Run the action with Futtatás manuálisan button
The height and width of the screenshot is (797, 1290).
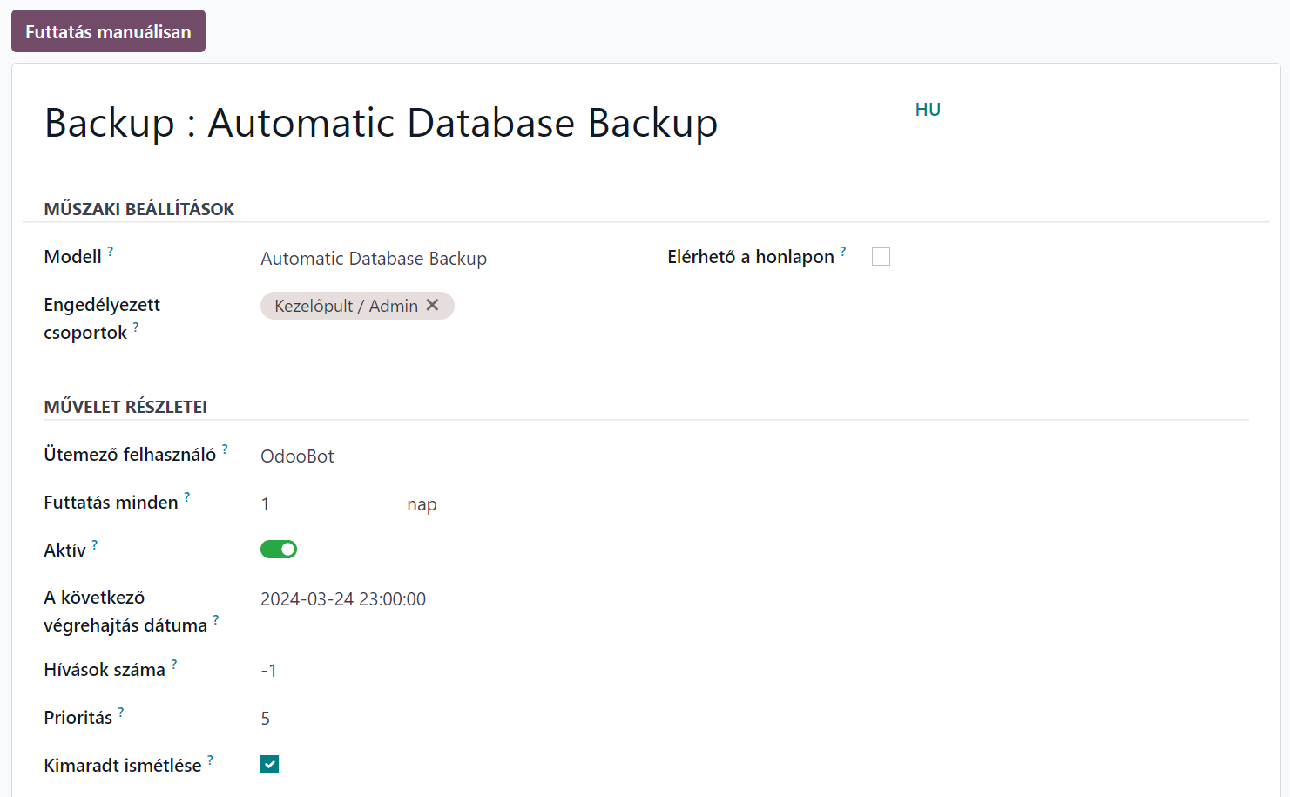click(x=108, y=31)
